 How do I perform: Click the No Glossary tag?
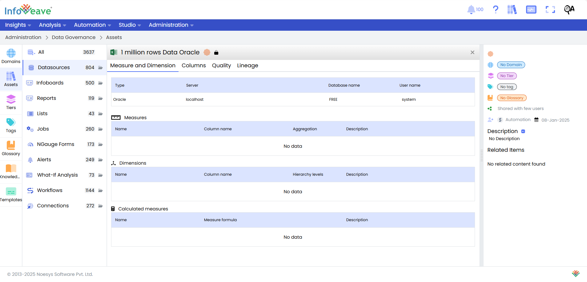point(512,98)
